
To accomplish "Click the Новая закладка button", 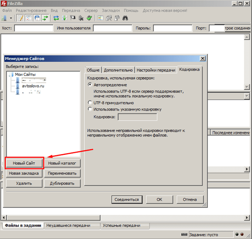I will (x=24, y=173).
